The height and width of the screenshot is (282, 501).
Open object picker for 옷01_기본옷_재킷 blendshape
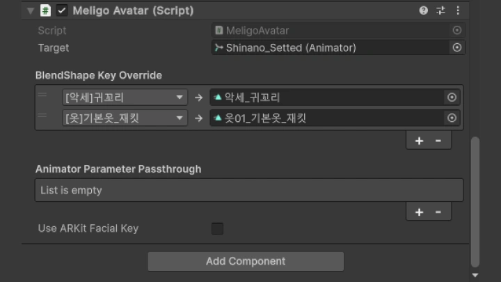click(x=452, y=118)
